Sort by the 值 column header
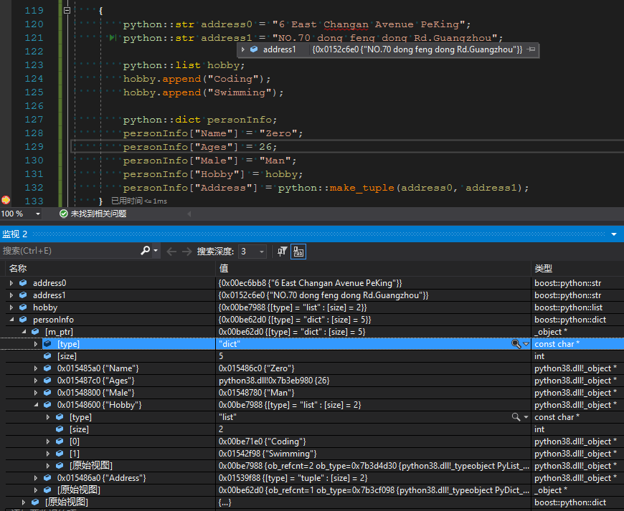The height and width of the screenshot is (511, 624). click(x=224, y=269)
